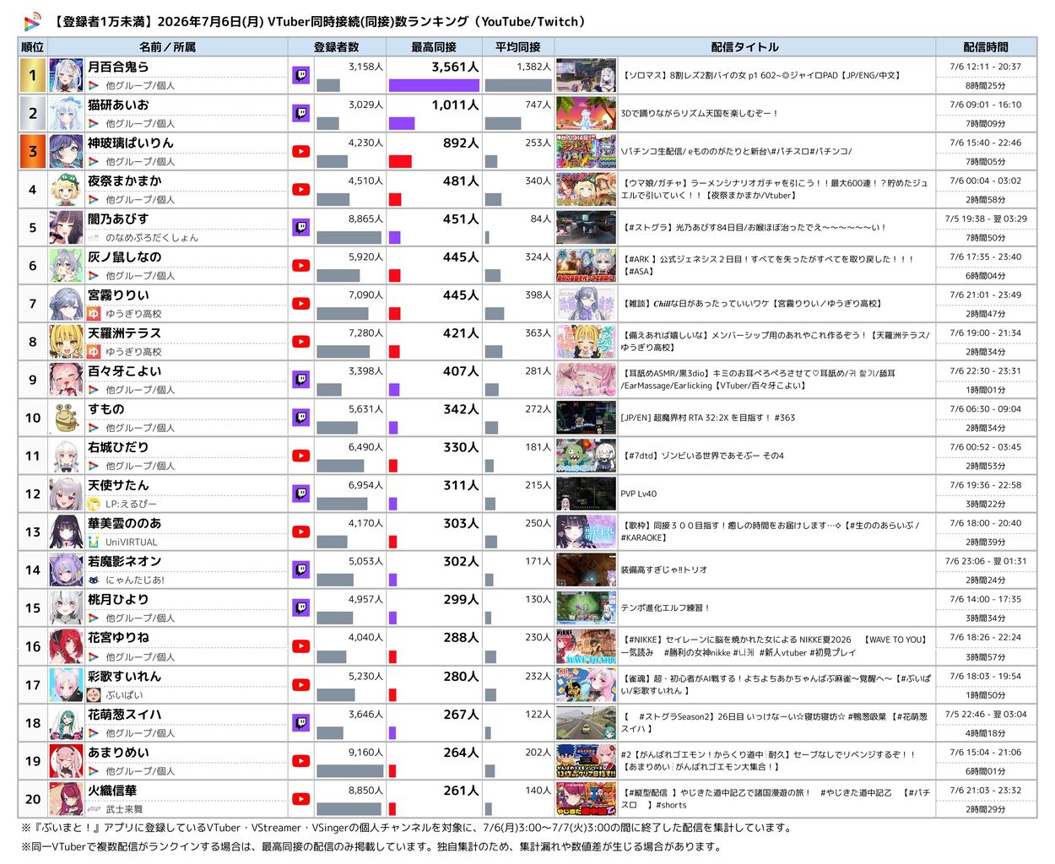The height and width of the screenshot is (864, 1055).
Task: Click the gold rank 1 badge
Action: (x=33, y=75)
